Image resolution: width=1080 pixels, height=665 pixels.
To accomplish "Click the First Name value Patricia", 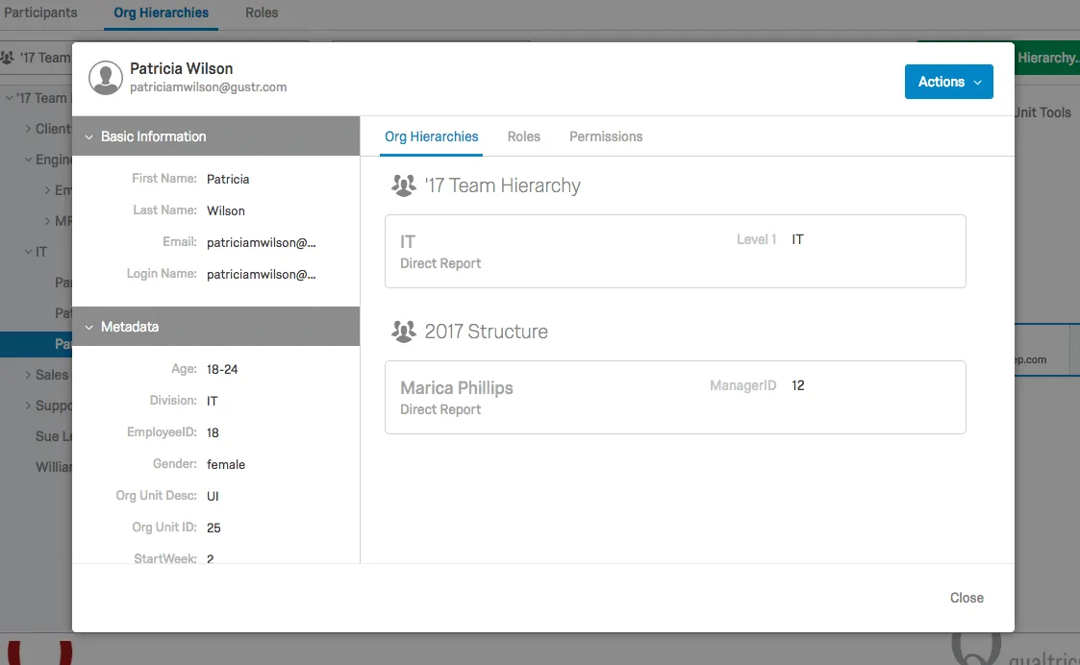I will click(228, 179).
